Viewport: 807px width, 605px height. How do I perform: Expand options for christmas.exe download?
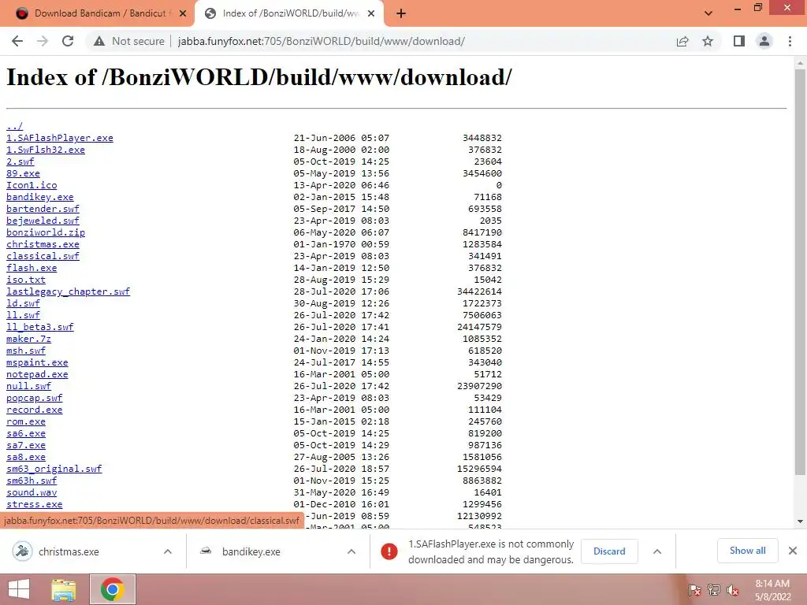coord(168,551)
